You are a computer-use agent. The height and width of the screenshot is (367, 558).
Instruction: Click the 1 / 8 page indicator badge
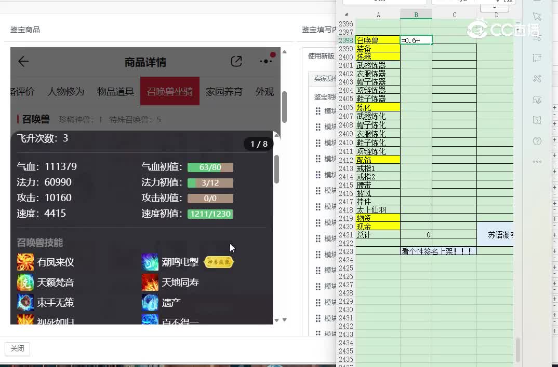point(259,144)
